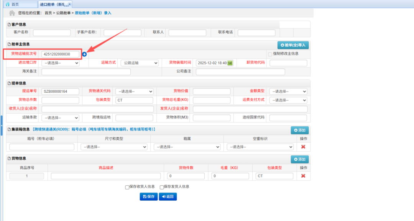Switch to the 首页 tab
This screenshot has height=221, width=414.
[x=20, y=4]
